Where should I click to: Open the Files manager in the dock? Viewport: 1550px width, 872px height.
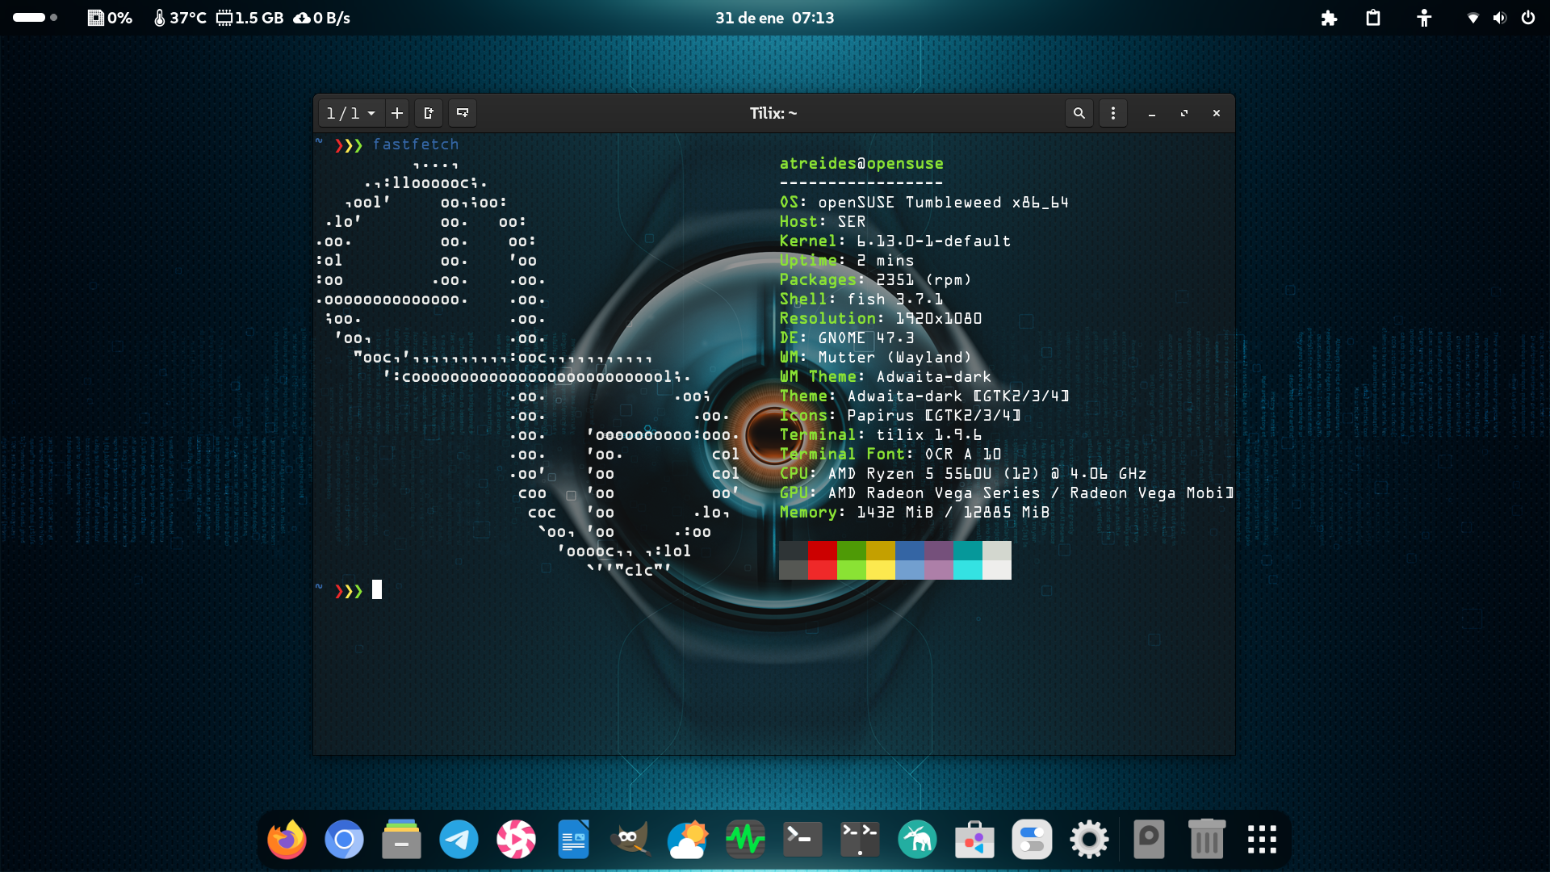coord(401,840)
